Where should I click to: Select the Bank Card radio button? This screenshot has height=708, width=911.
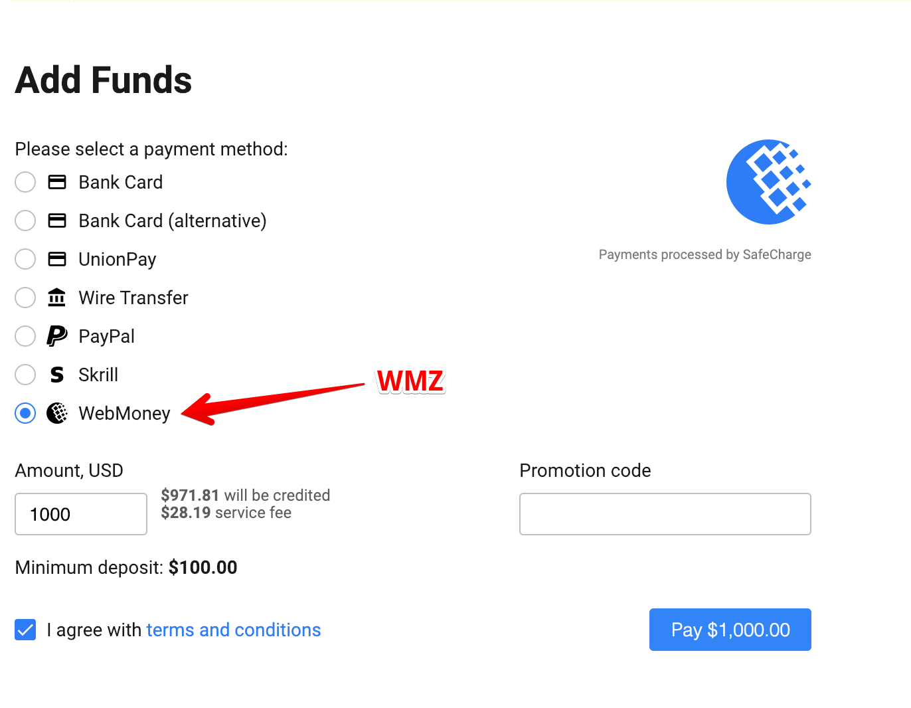25,182
